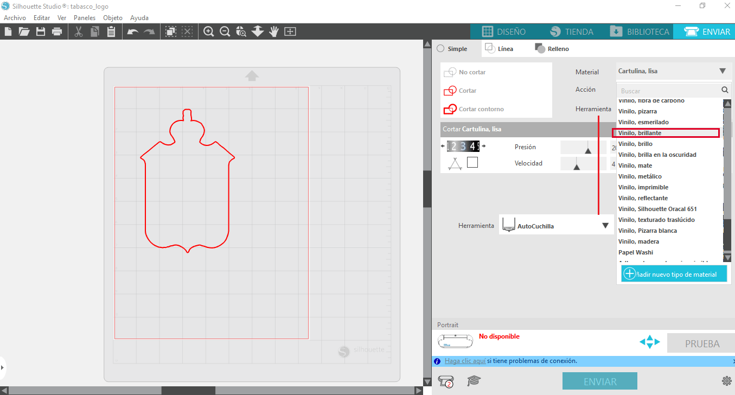Open the Objeto menu
The width and height of the screenshot is (735, 395).
(113, 18)
